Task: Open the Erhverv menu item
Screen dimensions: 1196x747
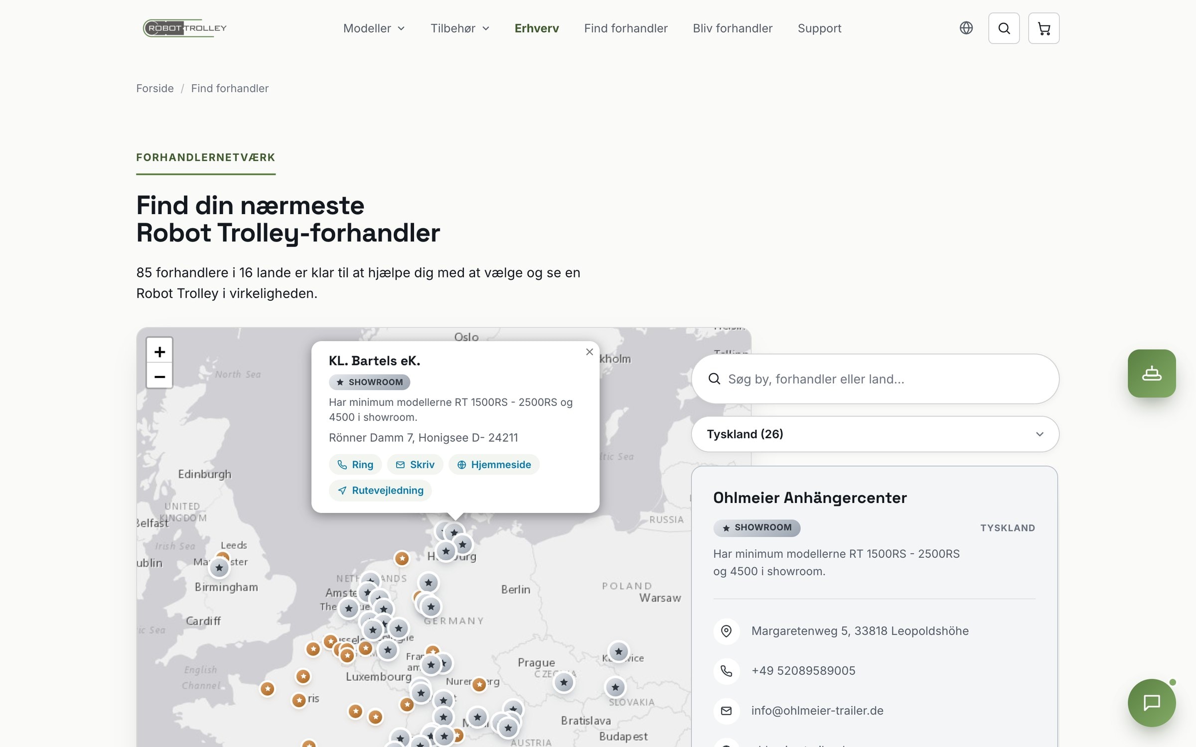Action: click(x=537, y=28)
